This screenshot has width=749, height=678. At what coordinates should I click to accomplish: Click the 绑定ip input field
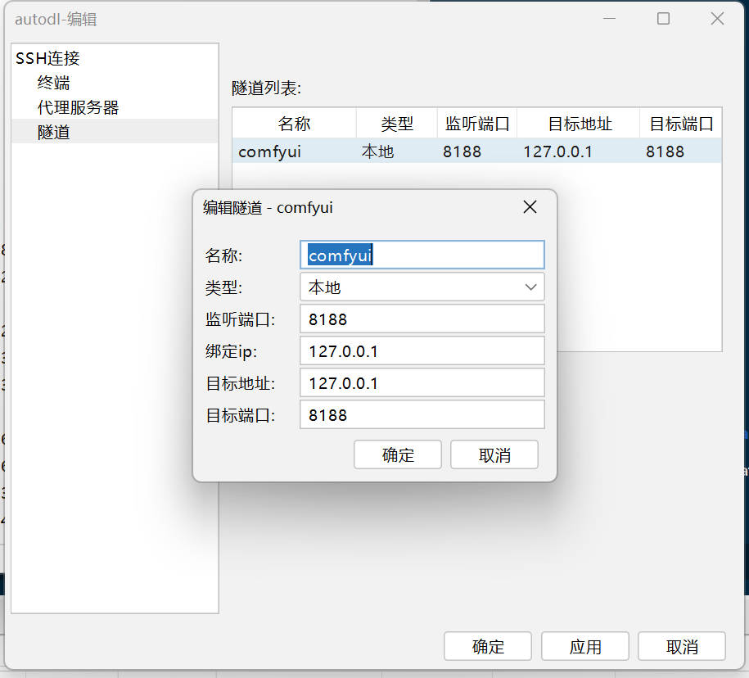(422, 351)
